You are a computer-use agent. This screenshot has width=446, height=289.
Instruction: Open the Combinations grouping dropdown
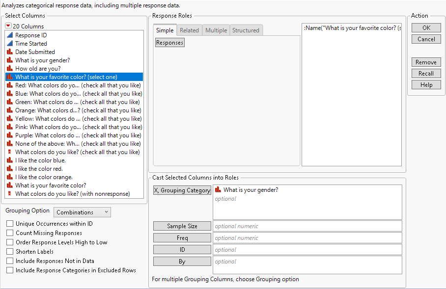pos(82,211)
